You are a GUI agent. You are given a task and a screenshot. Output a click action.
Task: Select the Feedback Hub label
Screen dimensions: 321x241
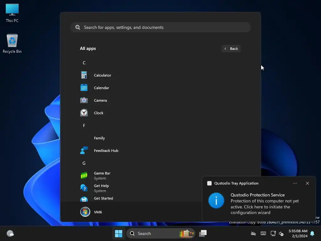pyautogui.click(x=106, y=151)
